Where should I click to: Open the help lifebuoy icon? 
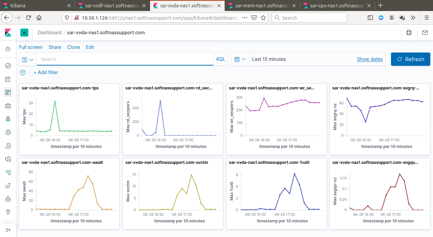(x=409, y=33)
